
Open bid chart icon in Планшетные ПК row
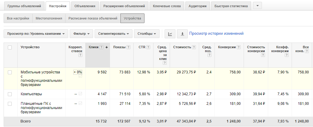(80, 103)
